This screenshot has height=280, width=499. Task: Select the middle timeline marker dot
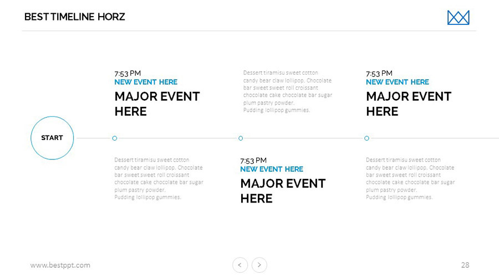click(241, 138)
